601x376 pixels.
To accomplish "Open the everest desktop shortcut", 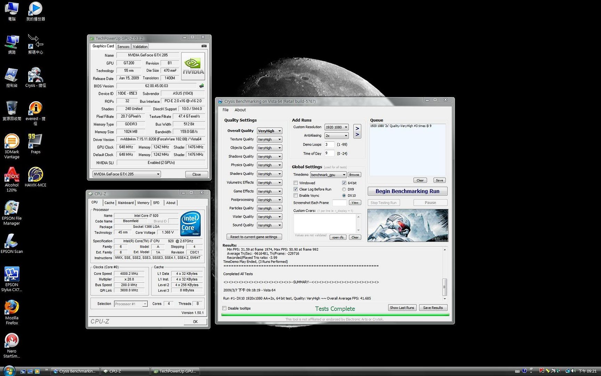I will coord(35,113).
